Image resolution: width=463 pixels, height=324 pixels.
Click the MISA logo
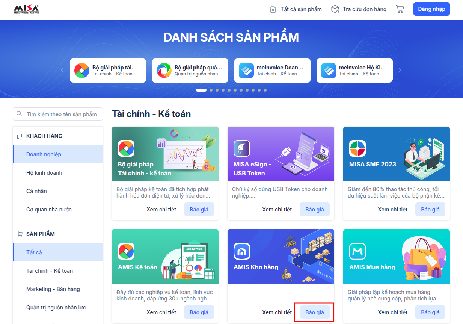click(x=26, y=9)
